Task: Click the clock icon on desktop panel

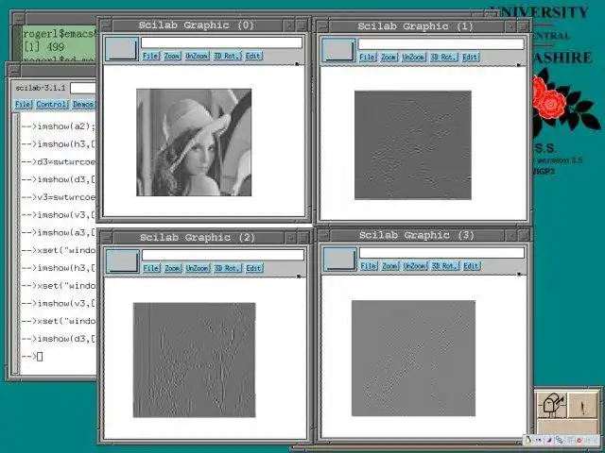Action: click(x=583, y=405)
